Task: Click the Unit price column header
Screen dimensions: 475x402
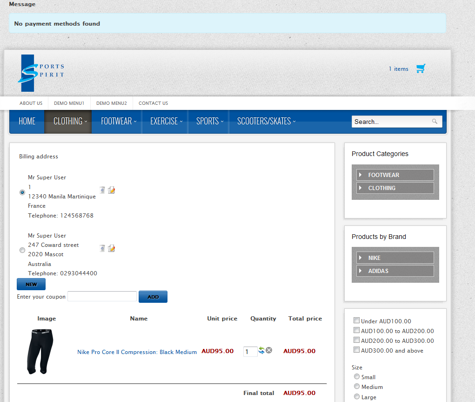Action: (x=222, y=319)
